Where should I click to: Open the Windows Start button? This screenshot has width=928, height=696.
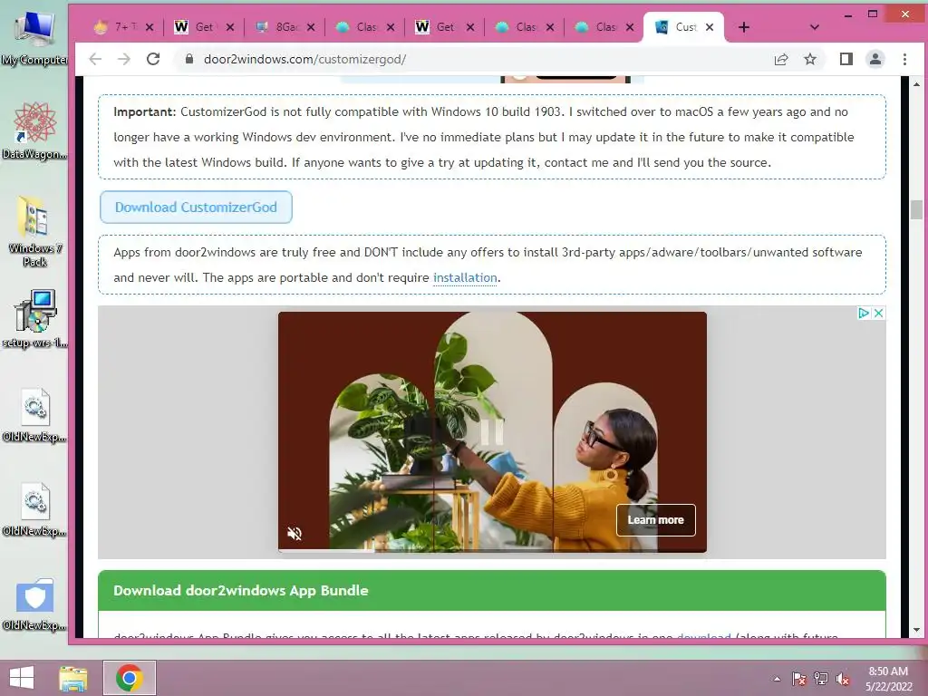point(22,678)
